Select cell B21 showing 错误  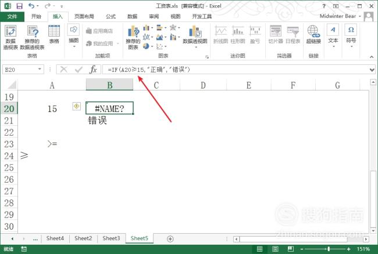point(109,121)
